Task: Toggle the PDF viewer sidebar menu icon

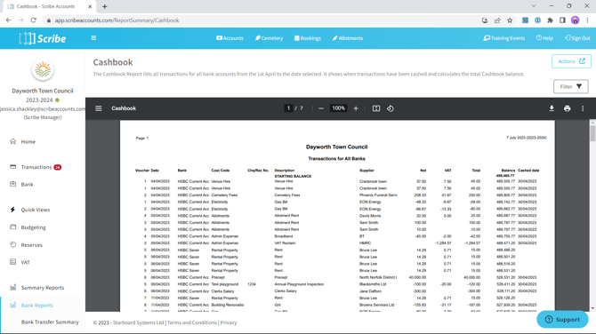Action: [99, 108]
